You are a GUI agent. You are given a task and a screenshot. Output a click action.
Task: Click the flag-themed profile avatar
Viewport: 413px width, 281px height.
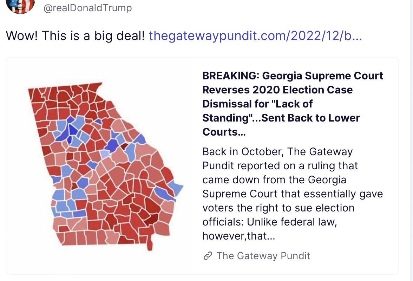[x=20, y=5]
